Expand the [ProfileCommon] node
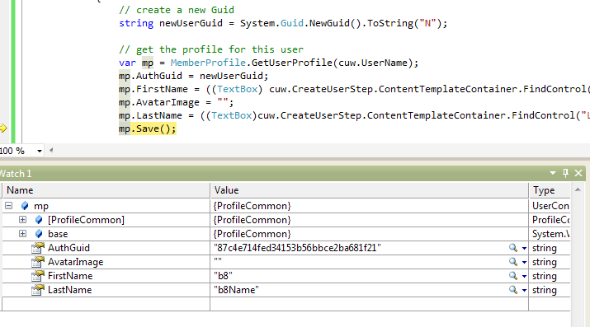The width and height of the screenshot is (590, 327). coord(22,220)
